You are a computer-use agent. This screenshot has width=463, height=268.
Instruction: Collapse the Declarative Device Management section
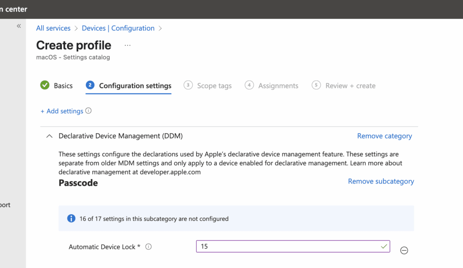click(49, 136)
